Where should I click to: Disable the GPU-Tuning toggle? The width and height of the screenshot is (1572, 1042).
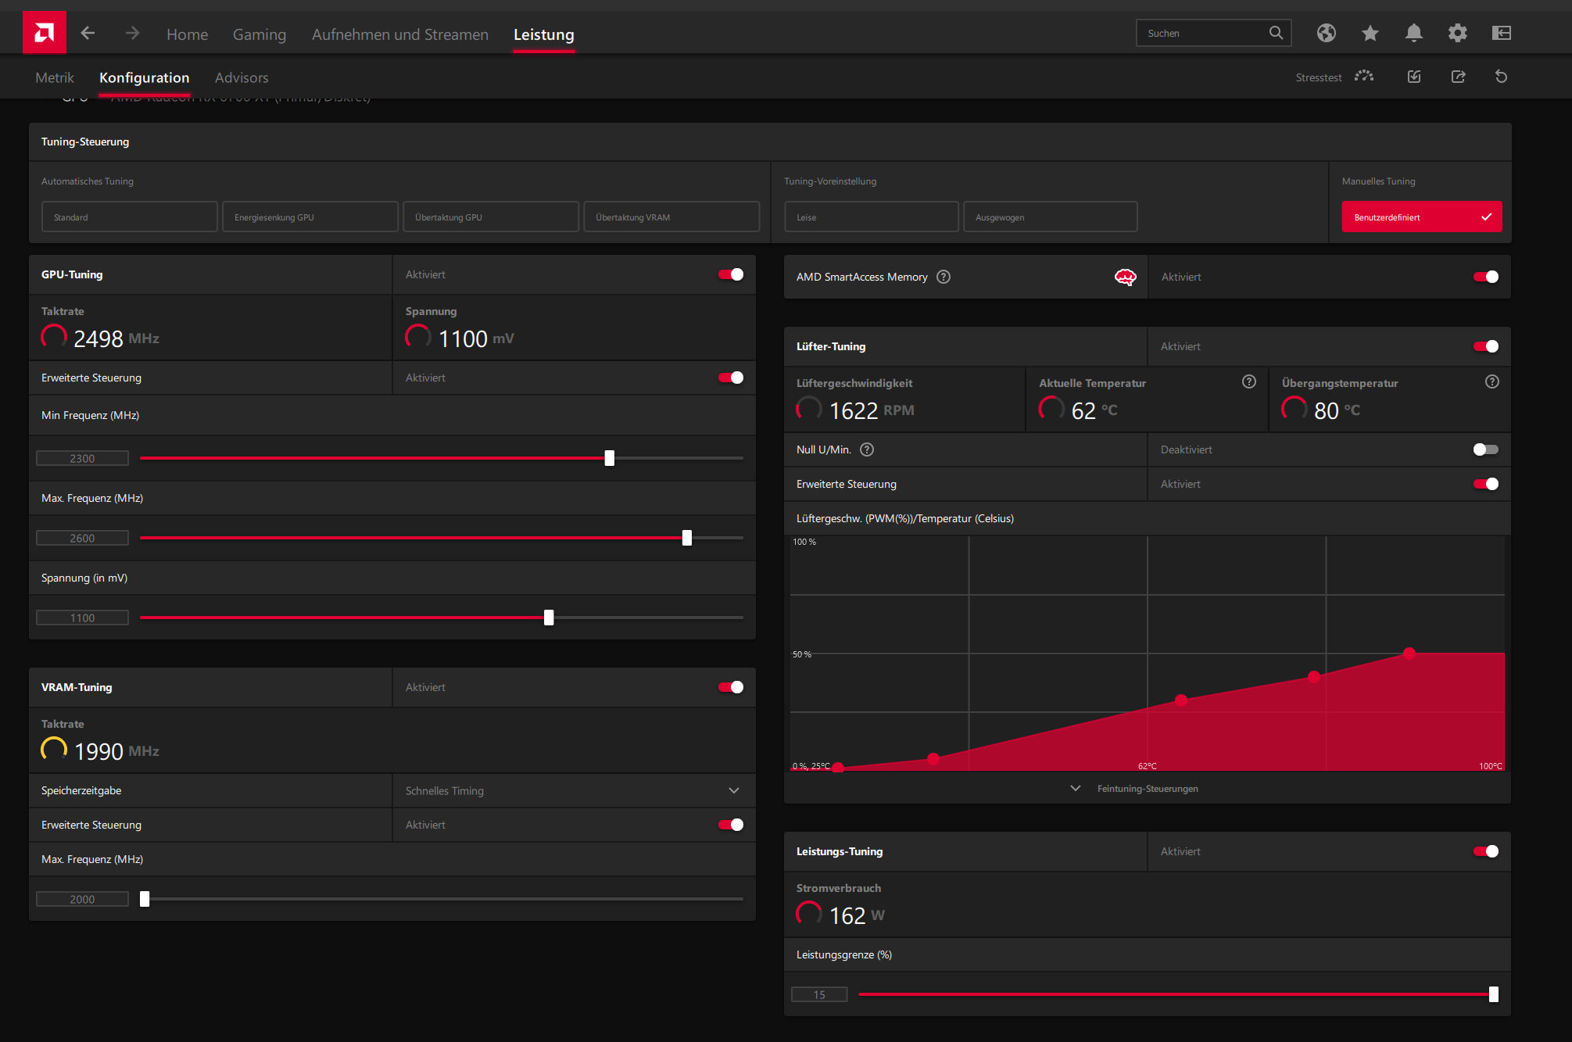[x=731, y=274]
